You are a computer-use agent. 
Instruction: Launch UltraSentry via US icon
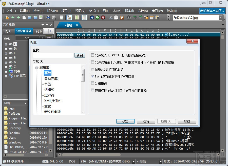(x=103, y=17)
